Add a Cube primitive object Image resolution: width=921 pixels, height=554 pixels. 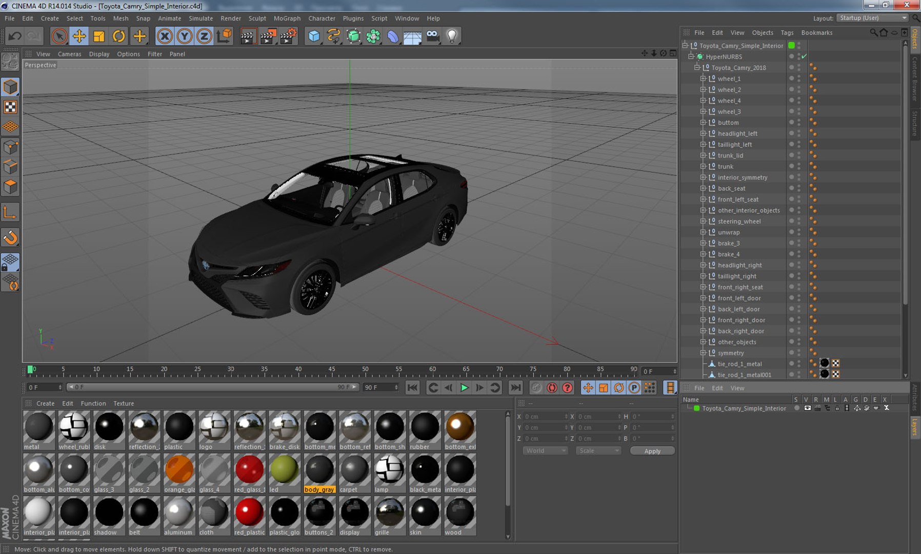[314, 36]
